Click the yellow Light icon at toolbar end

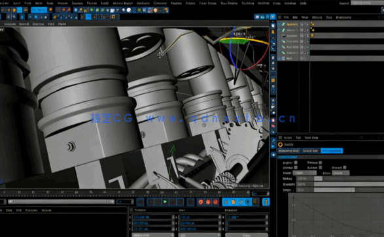pos(166,10)
